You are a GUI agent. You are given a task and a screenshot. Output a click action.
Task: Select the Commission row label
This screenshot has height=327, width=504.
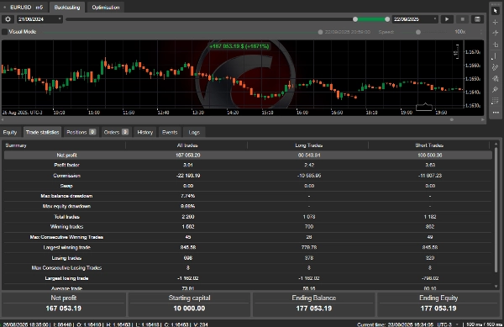(x=66, y=176)
